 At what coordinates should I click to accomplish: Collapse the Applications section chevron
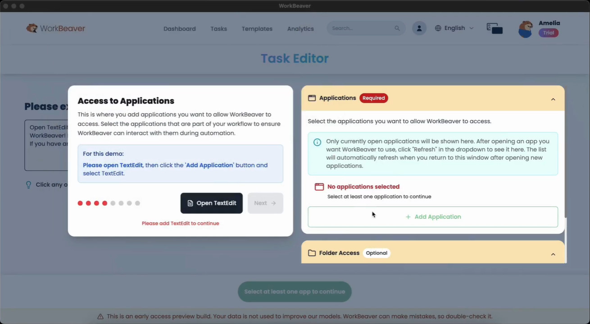pyautogui.click(x=553, y=99)
